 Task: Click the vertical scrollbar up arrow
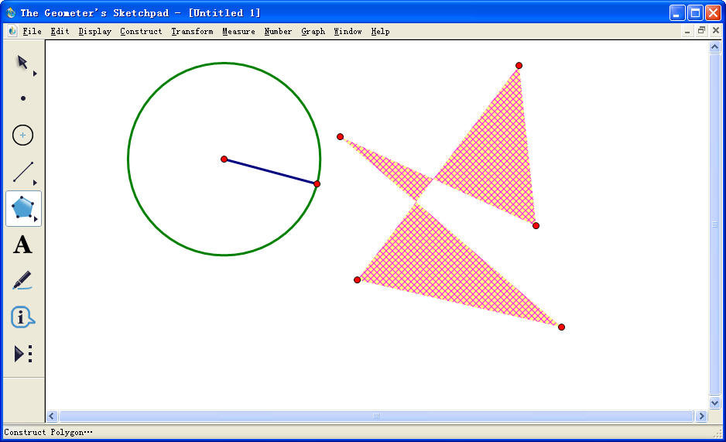[x=714, y=46]
